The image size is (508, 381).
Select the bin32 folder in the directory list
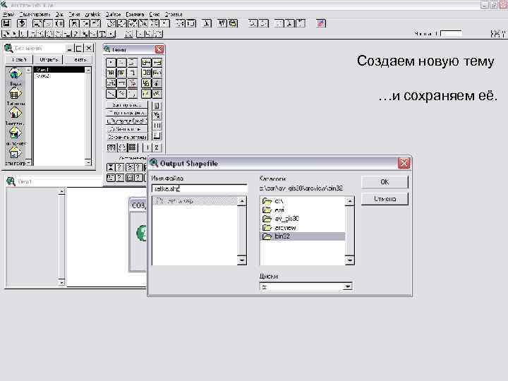(x=303, y=236)
